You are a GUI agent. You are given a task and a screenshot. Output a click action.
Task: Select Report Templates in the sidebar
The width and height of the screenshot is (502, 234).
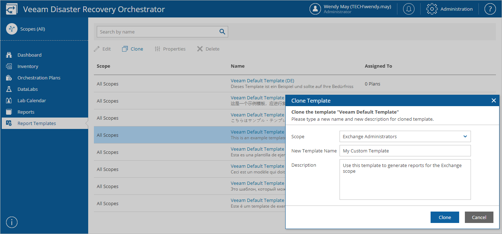click(x=37, y=123)
